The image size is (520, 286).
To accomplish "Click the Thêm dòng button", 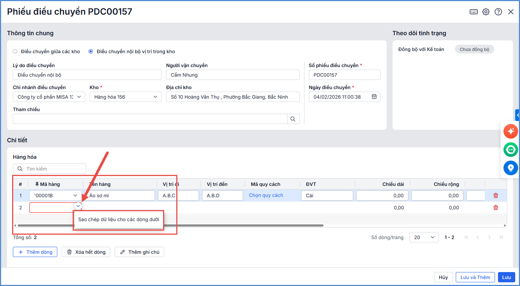I will click(35, 252).
